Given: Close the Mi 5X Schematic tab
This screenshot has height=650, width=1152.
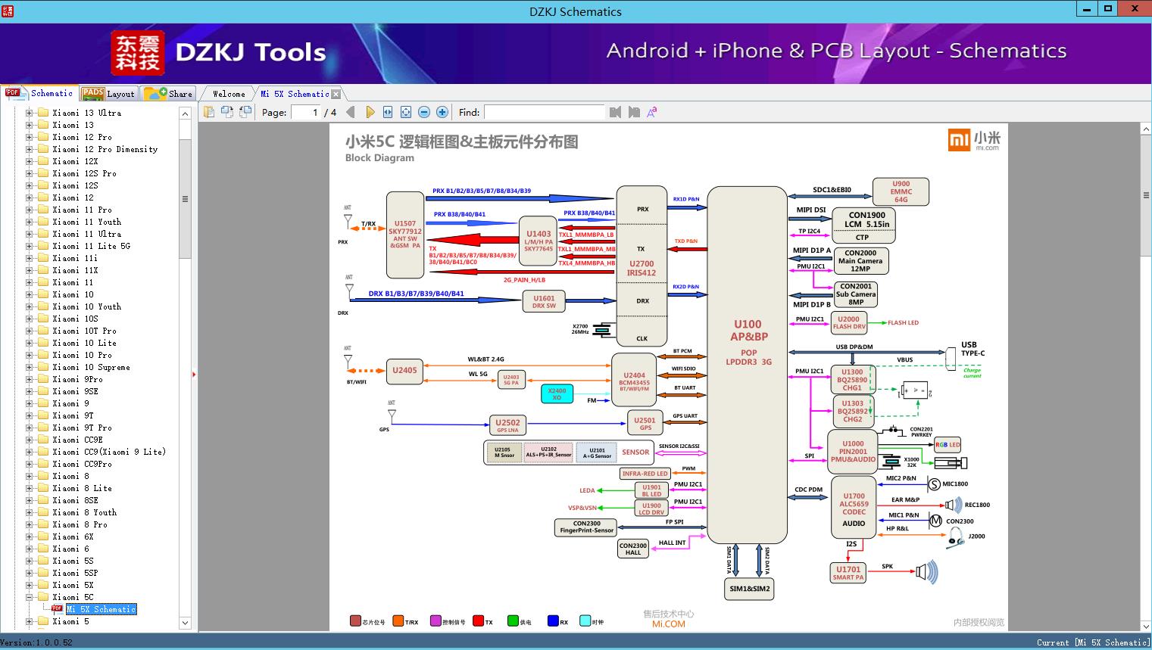Looking at the screenshot, I should coord(336,94).
